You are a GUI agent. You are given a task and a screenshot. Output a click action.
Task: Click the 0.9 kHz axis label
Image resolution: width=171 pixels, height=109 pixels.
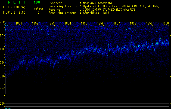(x=2, y=63)
